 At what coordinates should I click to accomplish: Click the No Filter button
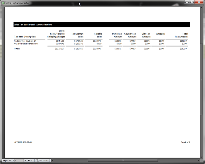tap(42, 160)
